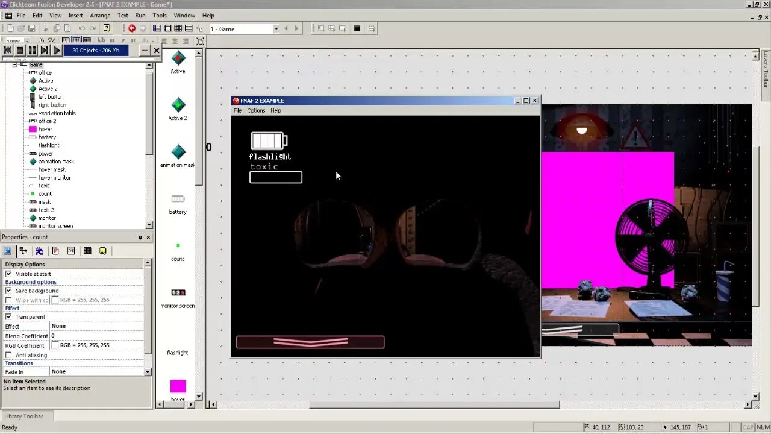771x434 pixels.
Task: Click the Step forward button in debugger
Action: point(44,51)
